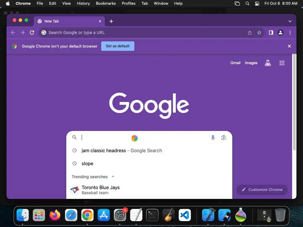Open Search Labs flask icon
The height and width of the screenshot is (227, 303).
pyautogui.click(x=267, y=63)
